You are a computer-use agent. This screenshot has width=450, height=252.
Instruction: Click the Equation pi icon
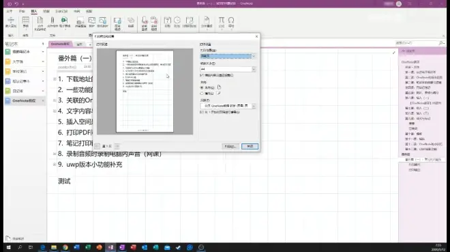click(222, 22)
